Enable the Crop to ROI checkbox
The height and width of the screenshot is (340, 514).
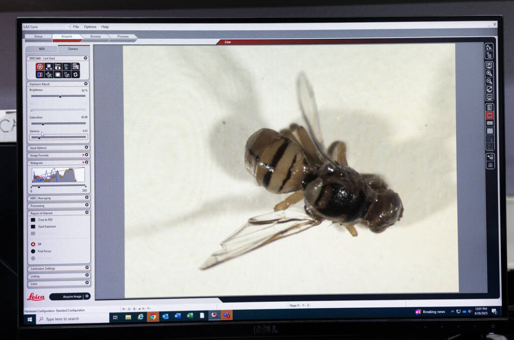pos(33,219)
